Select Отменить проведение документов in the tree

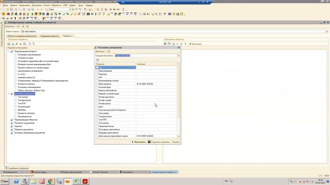[x=29, y=133]
